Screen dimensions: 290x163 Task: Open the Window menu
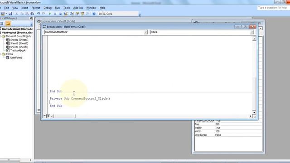(91, 8)
